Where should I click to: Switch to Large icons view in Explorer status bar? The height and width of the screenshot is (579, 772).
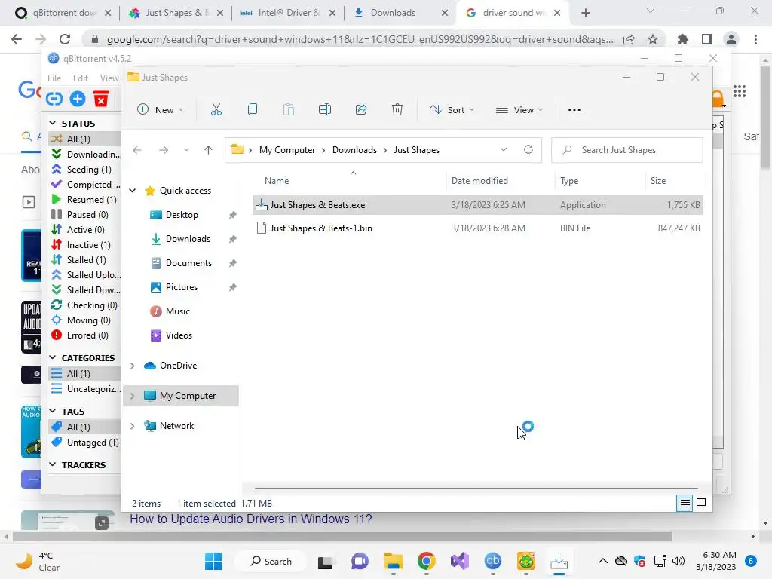click(x=701, y=503)
